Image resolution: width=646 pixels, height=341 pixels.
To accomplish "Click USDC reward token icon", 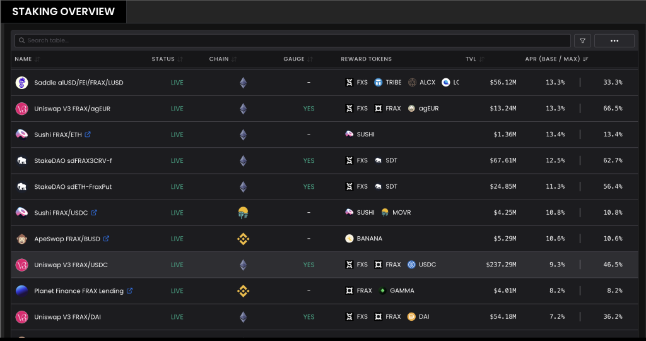I will 411,265.
